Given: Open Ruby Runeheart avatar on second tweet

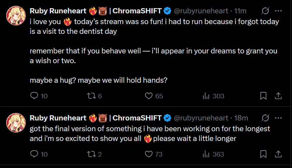Looking at the screenshot, I should pos(16,123).
